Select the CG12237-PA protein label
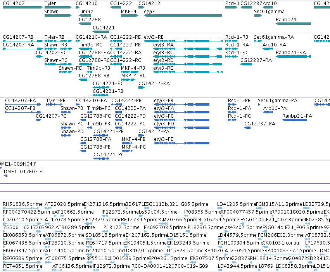 point(260,124)
